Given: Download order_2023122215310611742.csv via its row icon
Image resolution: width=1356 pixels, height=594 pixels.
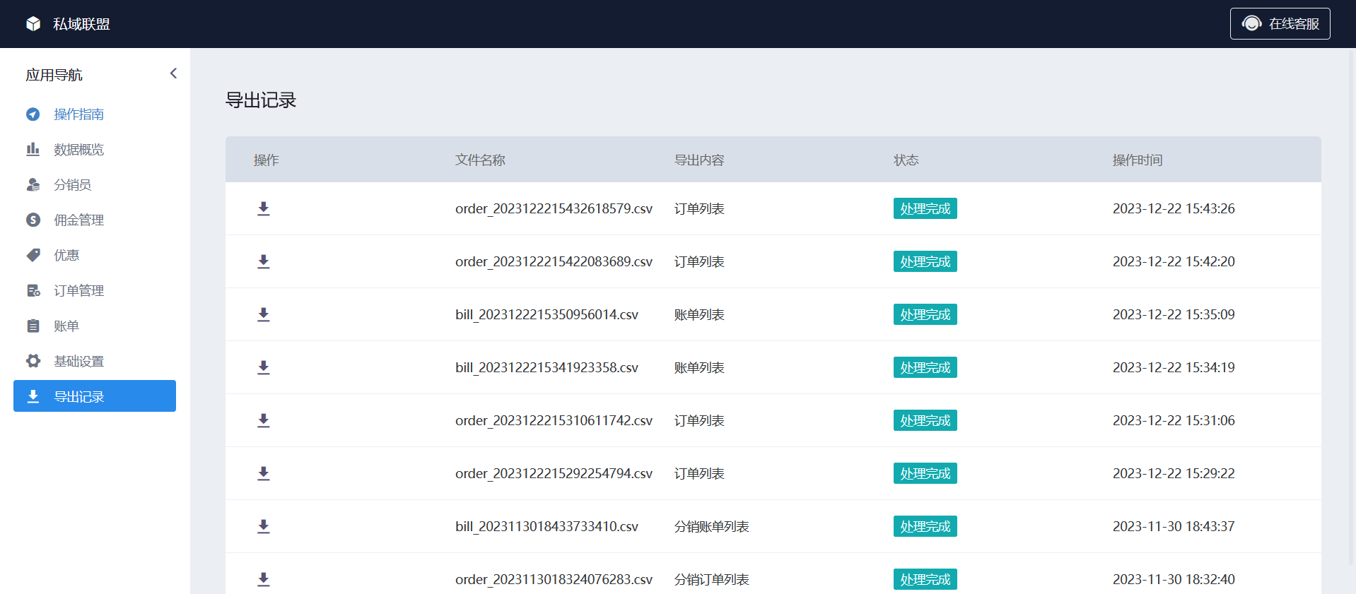Looking at the screenshot, I should point(264,420).
